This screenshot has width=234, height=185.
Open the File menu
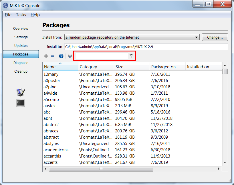click(8, 15)
